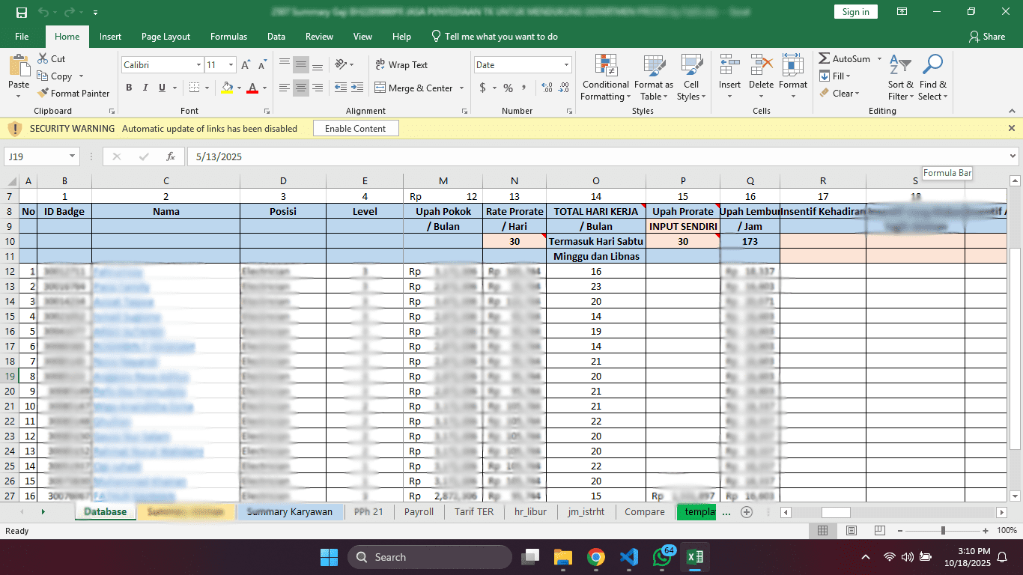
Task: Open Sort & Filter tool
Action: pyautogui.click(x=900, y=78)
